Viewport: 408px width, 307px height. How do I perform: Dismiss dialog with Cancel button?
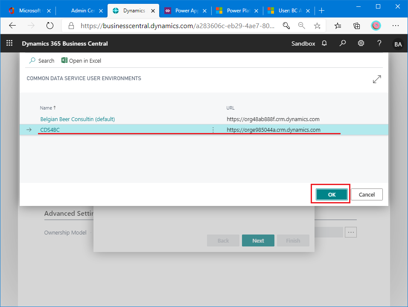[x=367, y=194]
